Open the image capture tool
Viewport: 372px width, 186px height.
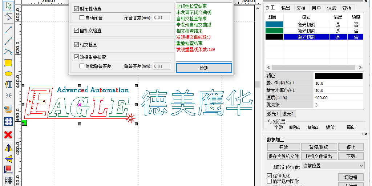coord(9,109)
